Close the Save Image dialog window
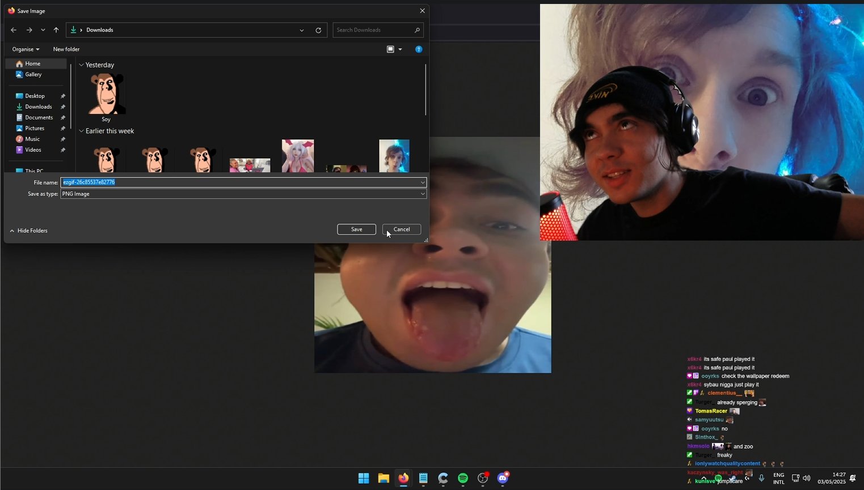Viewport: 864px width, 490px height. tap(422, 11)
